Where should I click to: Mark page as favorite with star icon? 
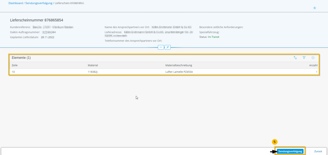(314, 8)
